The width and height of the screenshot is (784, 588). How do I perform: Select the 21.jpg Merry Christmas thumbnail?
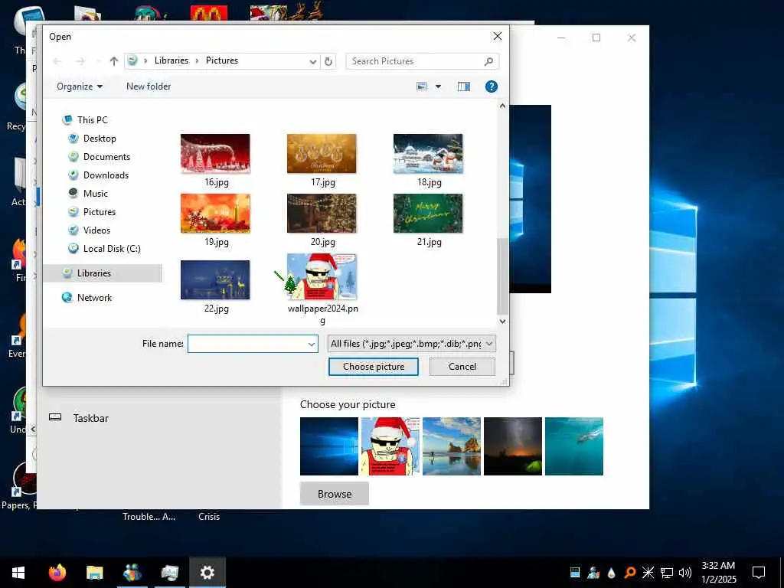click(x=428, y=214)
